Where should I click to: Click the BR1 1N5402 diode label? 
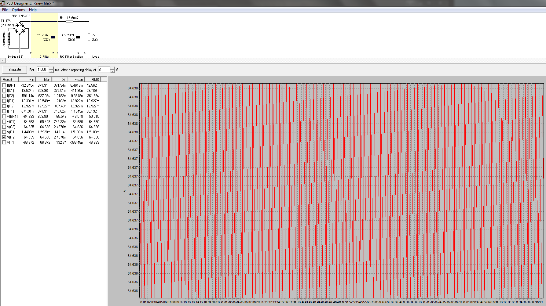pos(21,16)
